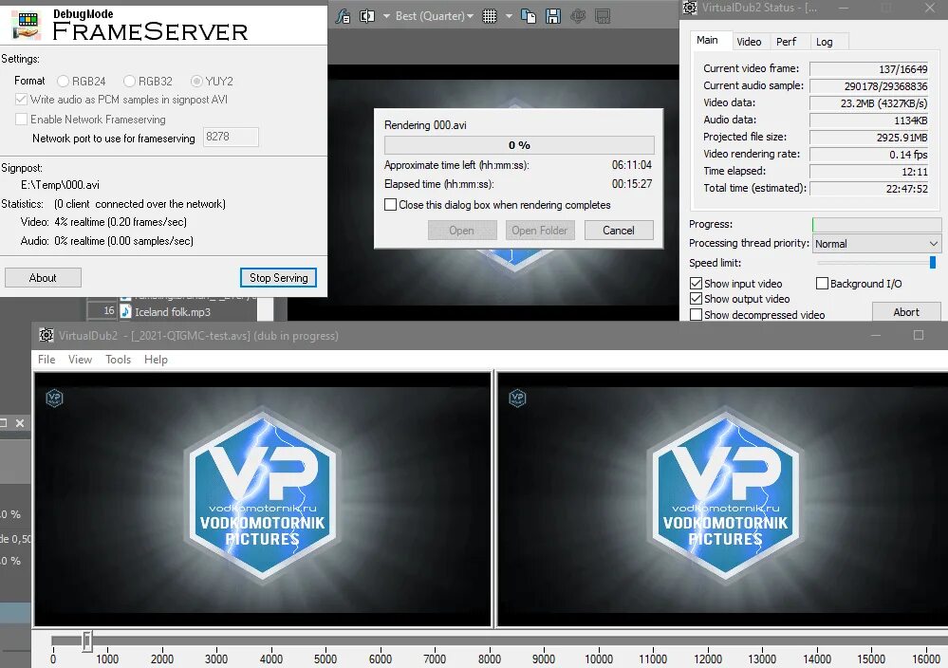
Task: Switch to the Perf tab in Status window
Action: tap(786, 42)
